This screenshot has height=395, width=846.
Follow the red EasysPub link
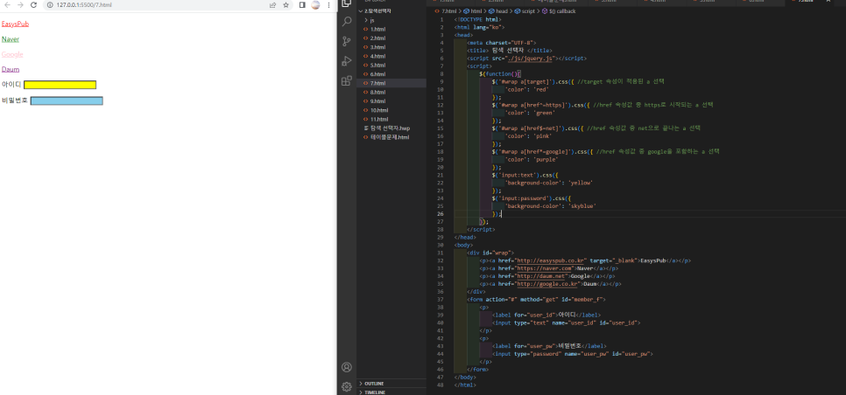[15, 24]
